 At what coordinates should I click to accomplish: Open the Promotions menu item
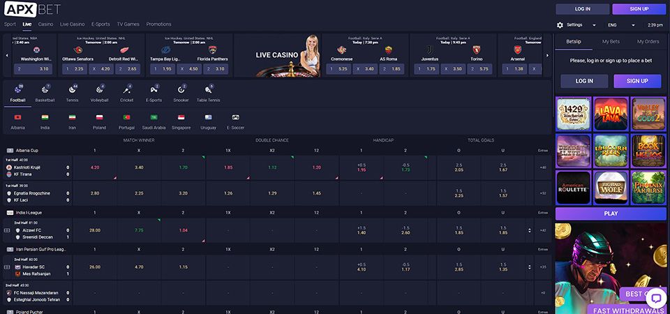pyautogui.click(x=158, y=24)
